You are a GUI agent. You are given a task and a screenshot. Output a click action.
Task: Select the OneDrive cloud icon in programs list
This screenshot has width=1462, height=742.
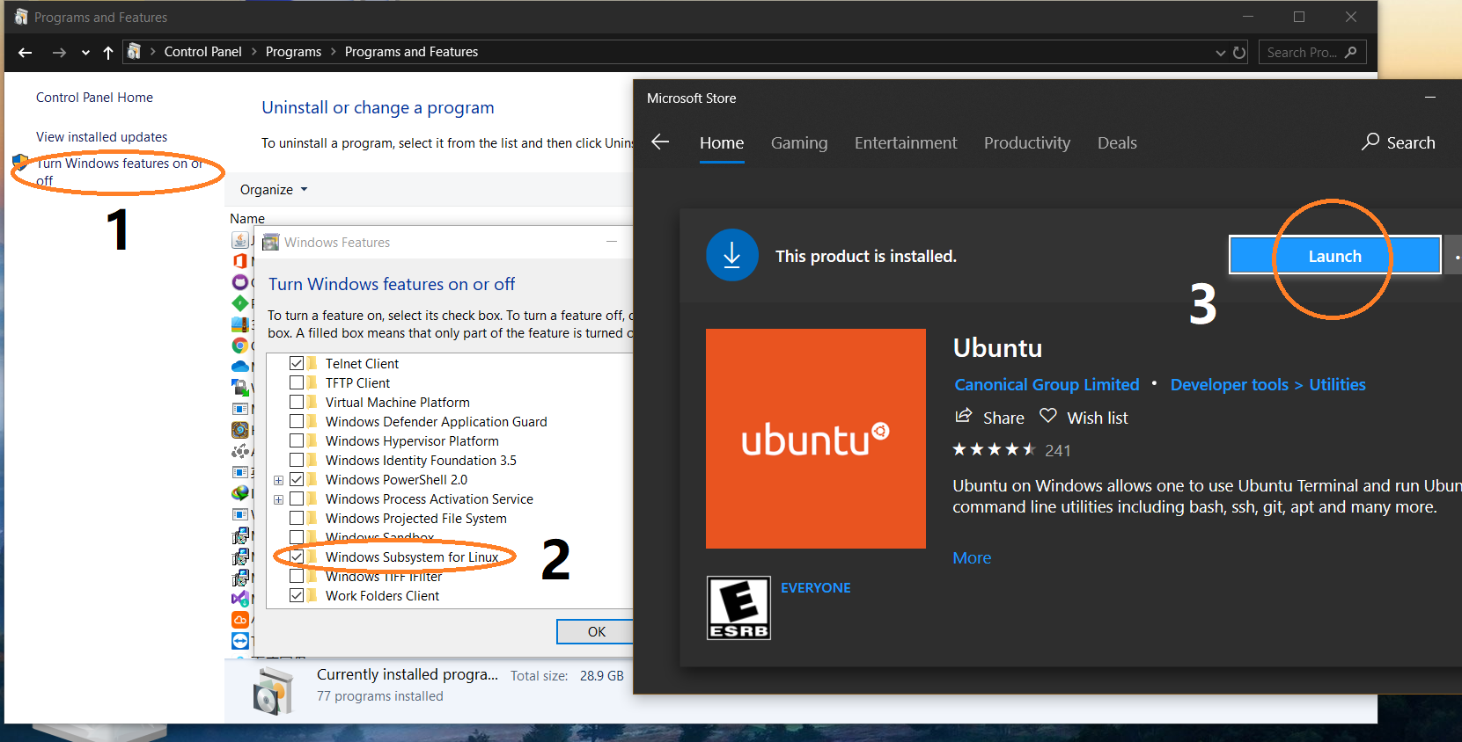point(239,367)
